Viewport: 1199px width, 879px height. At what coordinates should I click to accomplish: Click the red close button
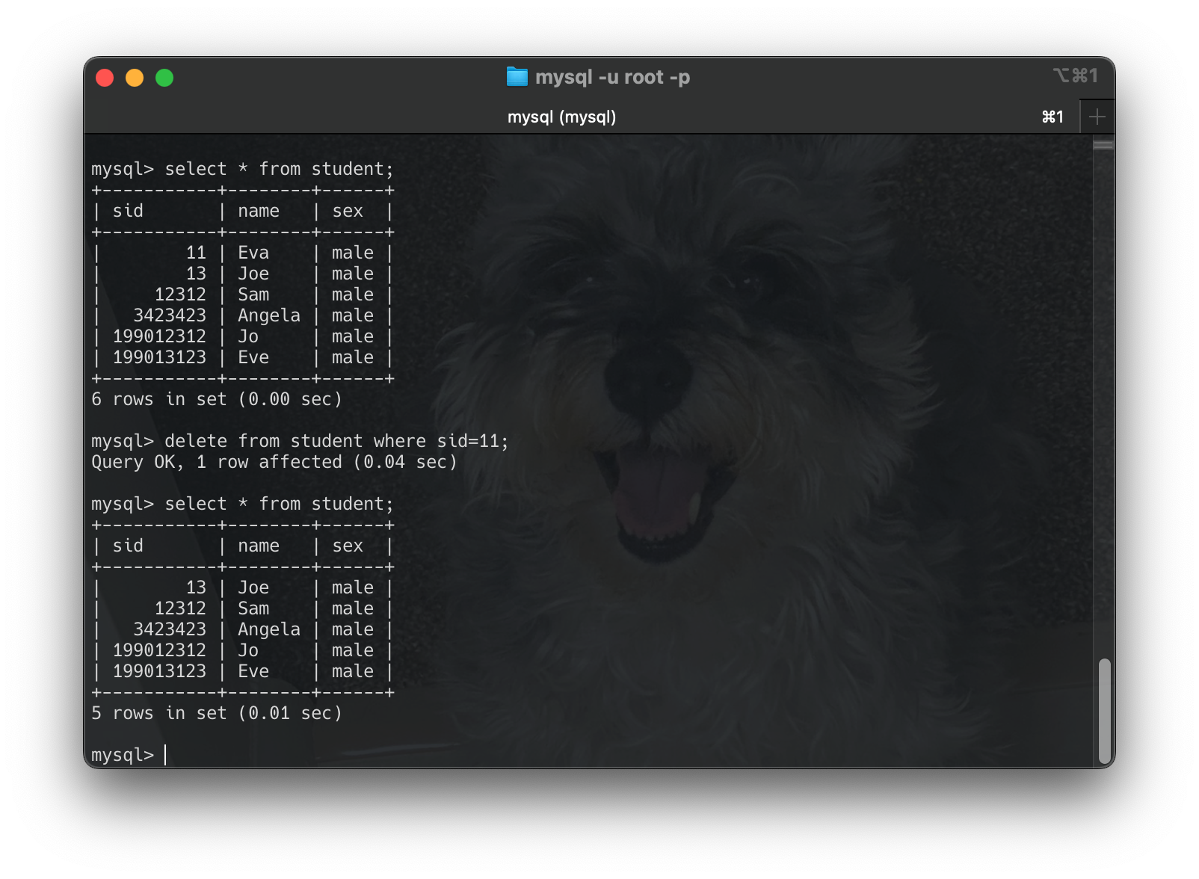[105, 77]
